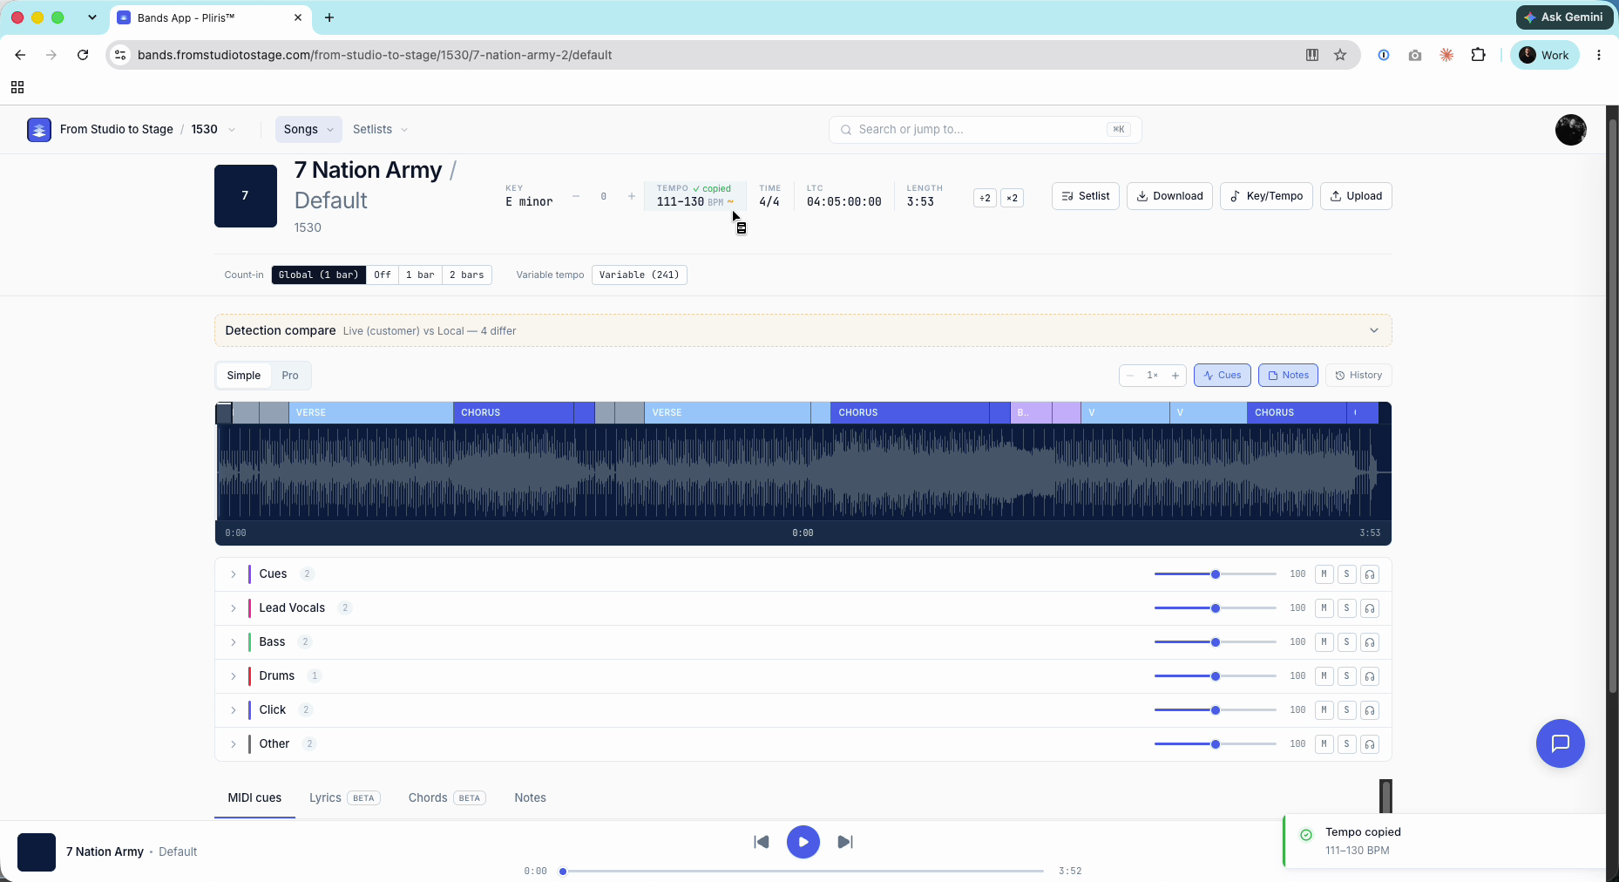Image resolution: width=1619 pixels, height=882 pixels.
Task: Open the Songs dropdown menu
Action: point(308,129)
